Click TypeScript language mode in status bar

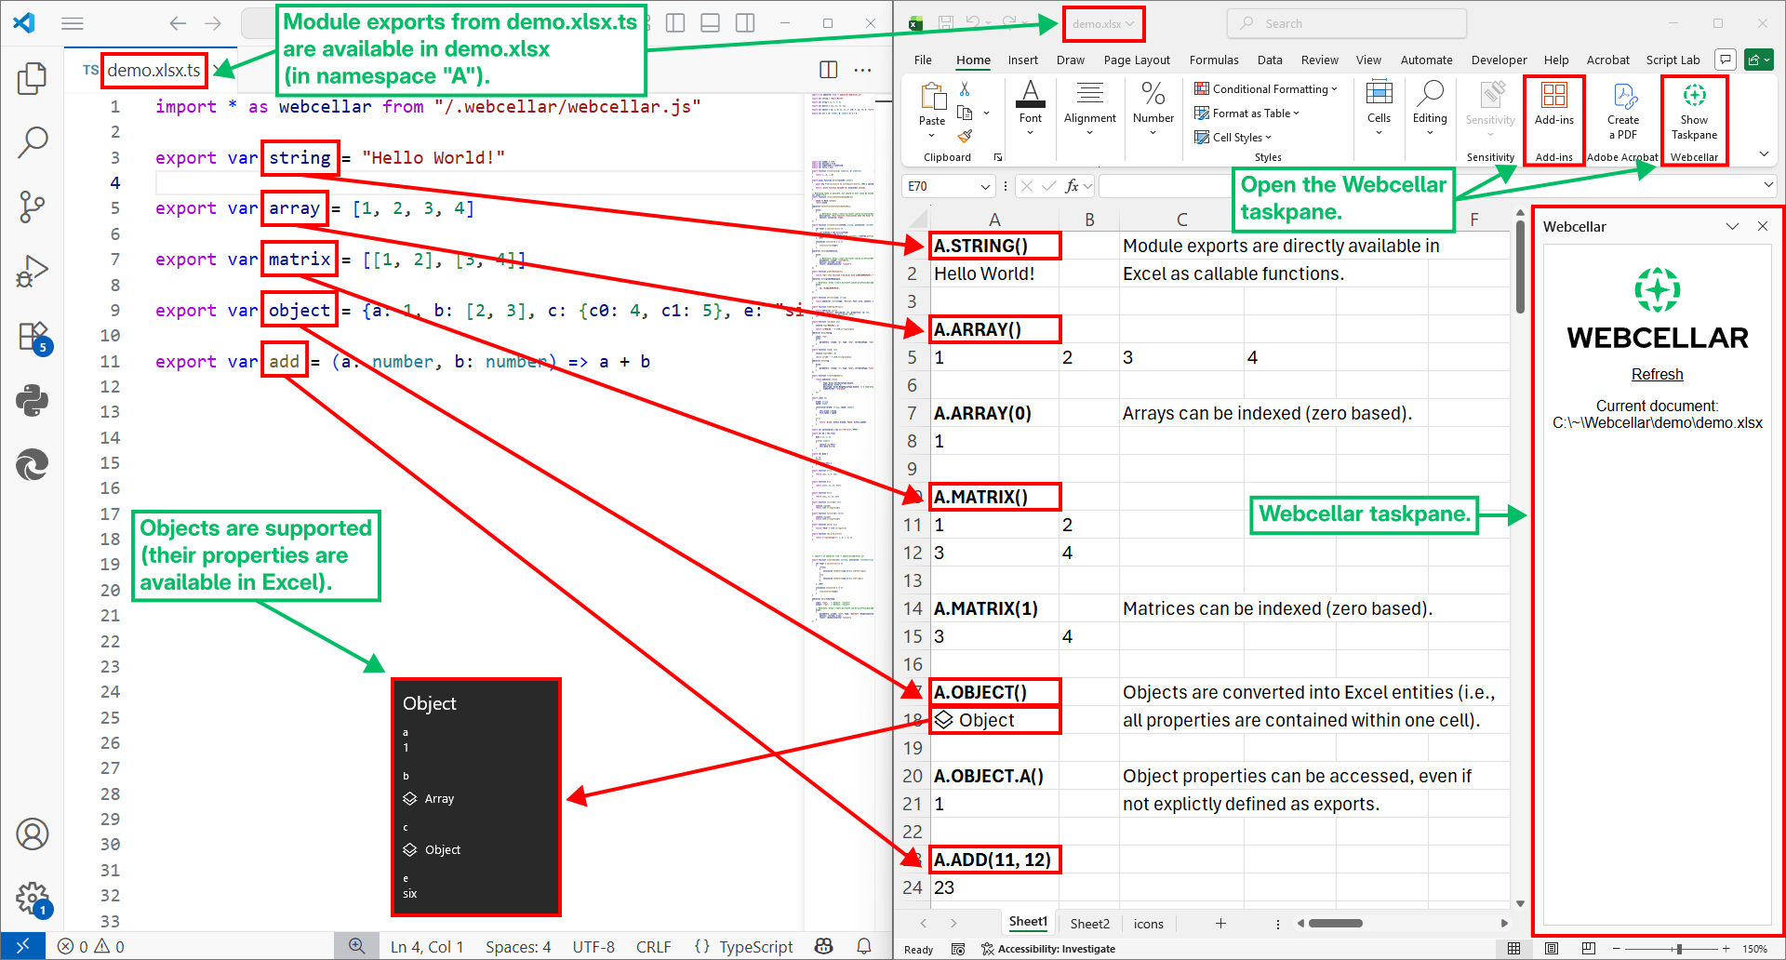click(x=755, y=947)
